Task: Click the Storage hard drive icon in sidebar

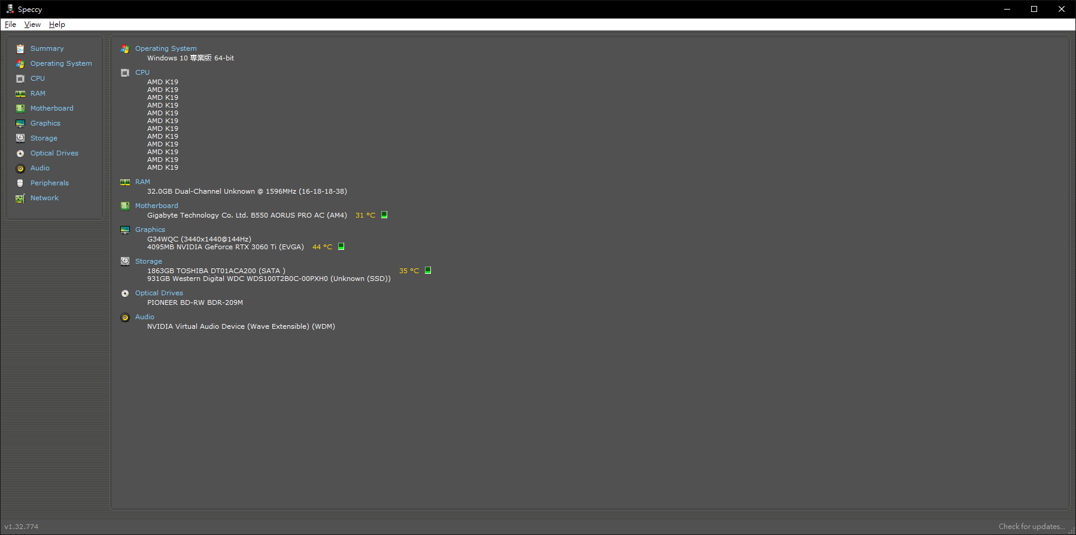Action: 20,138
